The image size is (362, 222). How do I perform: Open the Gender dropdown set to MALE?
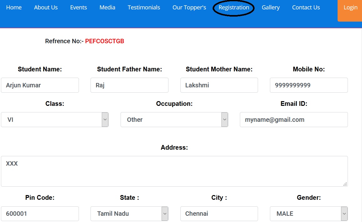[x=309, y=214]
